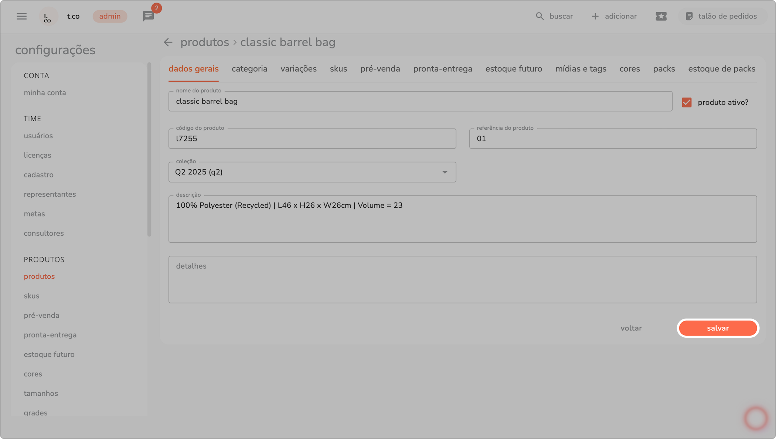
Task: Open the star favorites icon
Action: coord(661,16)
